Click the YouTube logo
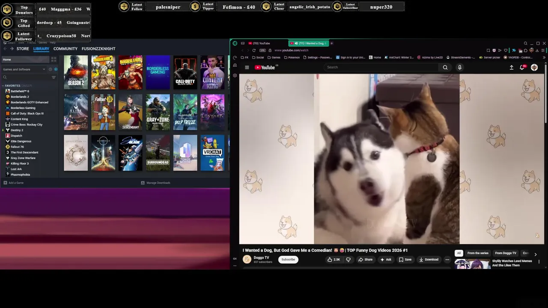 [265, 67]
